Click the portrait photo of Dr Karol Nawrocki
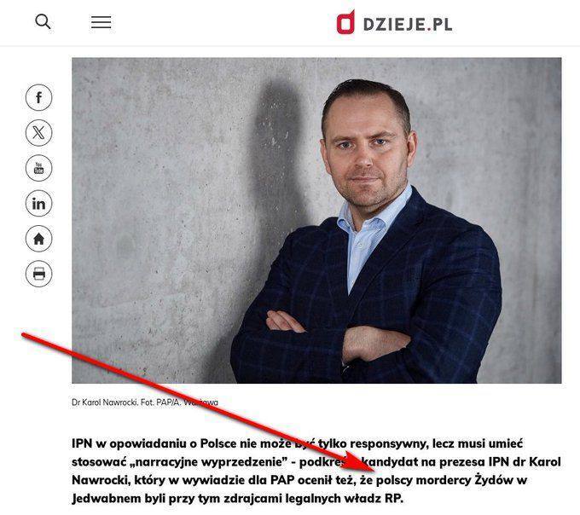 click(316, 220)
